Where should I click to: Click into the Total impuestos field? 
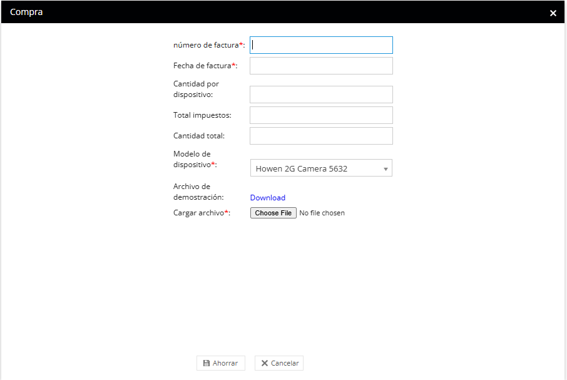[x=321, y=115]
